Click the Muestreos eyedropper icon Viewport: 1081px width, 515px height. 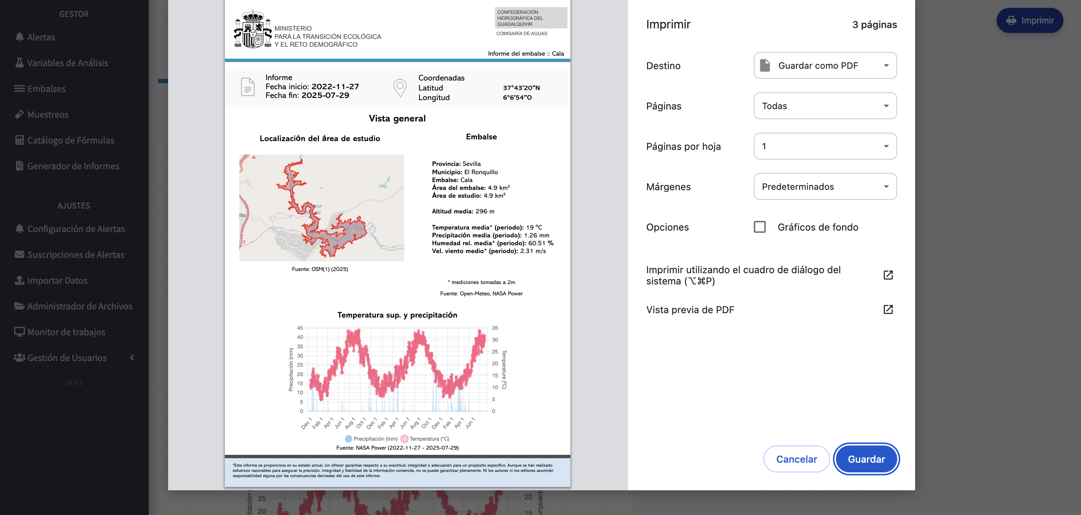coord(19,114)
